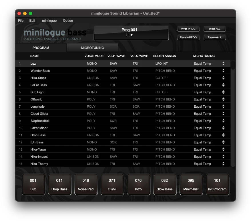Open microtuning dropdown for tUn Bass
The height and width of the screenshot is (221, 251).
pos(223,142)
